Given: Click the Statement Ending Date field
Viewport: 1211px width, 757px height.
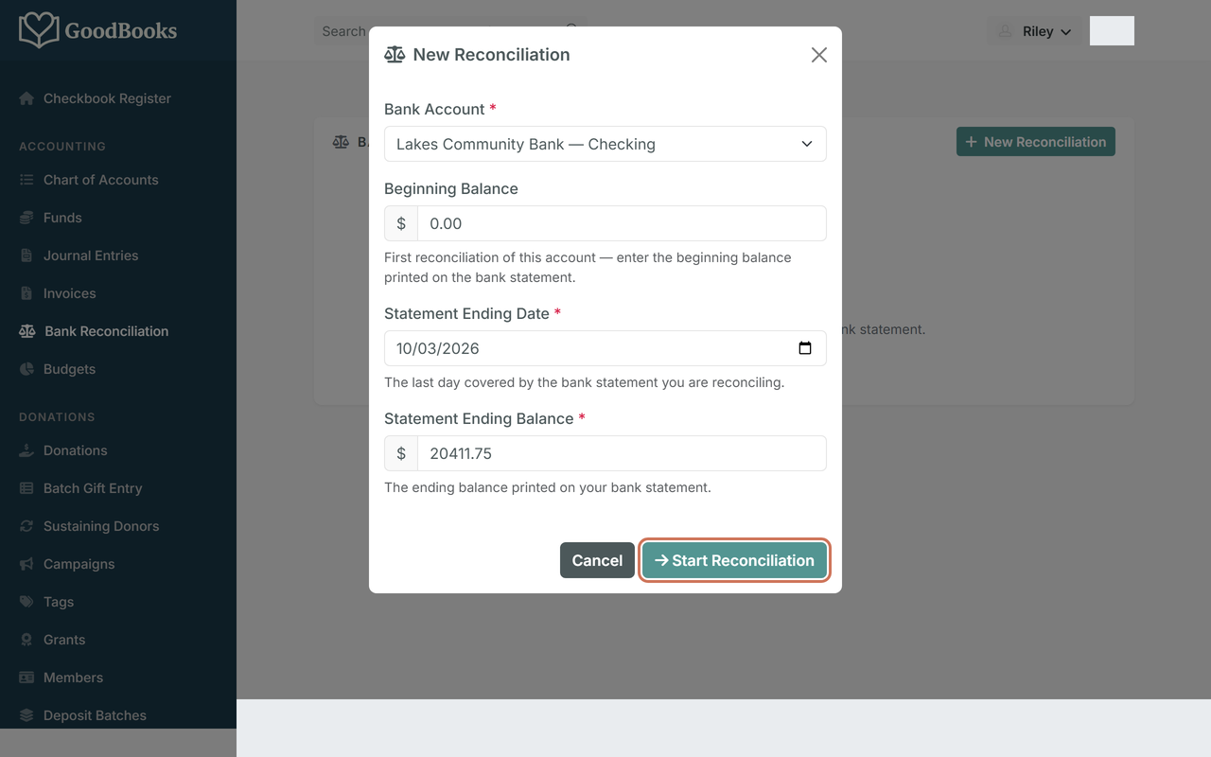Looking at the screenshot, I should (x=605, y=348).
